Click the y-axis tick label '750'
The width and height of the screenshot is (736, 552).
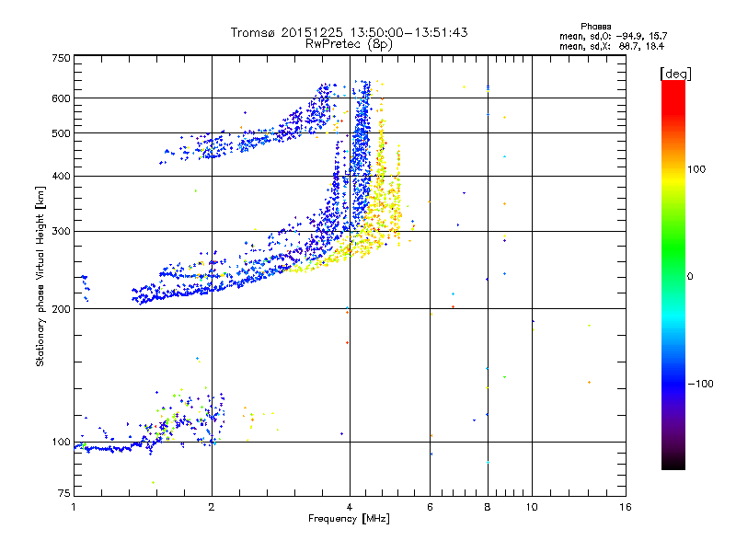pyautogui.click(x=62, y=58)
